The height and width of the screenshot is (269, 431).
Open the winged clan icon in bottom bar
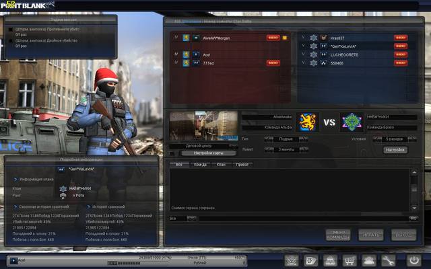292,260
